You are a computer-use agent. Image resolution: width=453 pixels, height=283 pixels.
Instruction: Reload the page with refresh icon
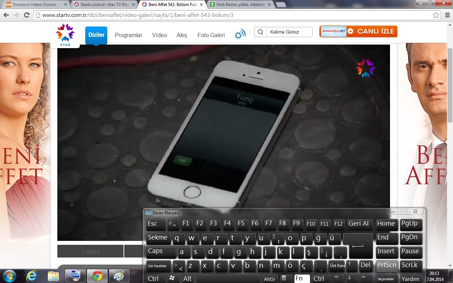(27, 15)
